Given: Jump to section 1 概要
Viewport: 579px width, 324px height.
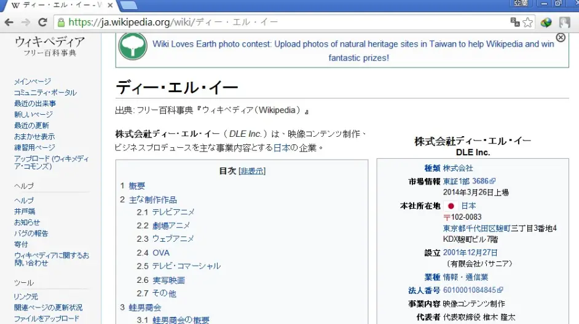Looking at the screenshot, I should 136,186.
